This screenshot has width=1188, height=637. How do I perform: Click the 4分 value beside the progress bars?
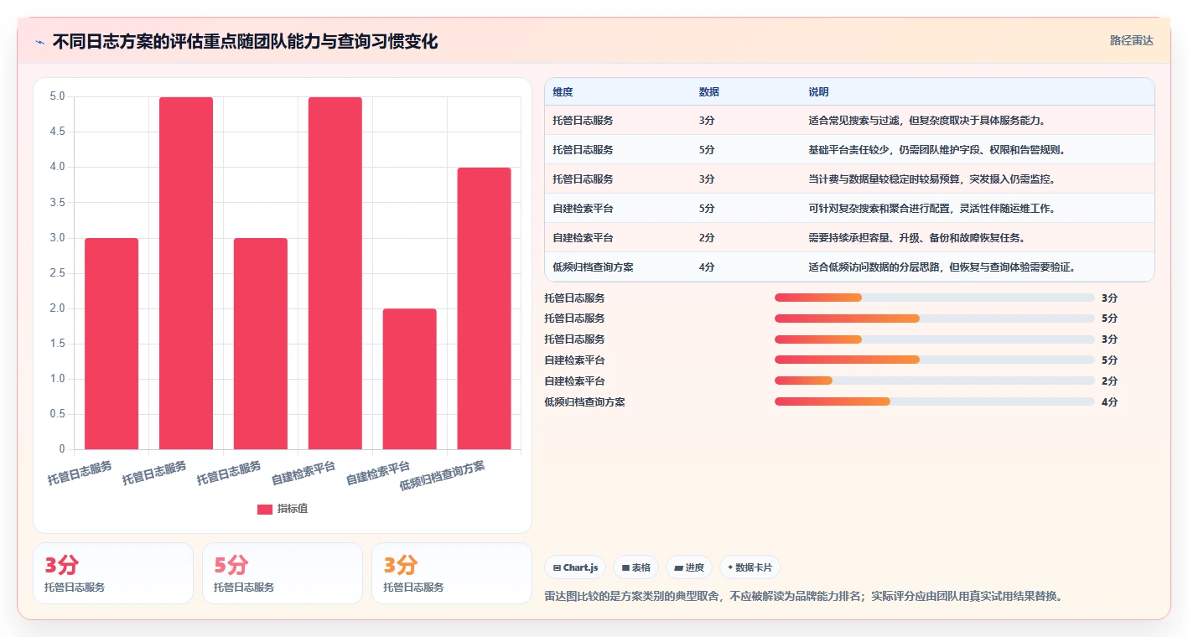pyautogui.click(x=1109, y=401)
